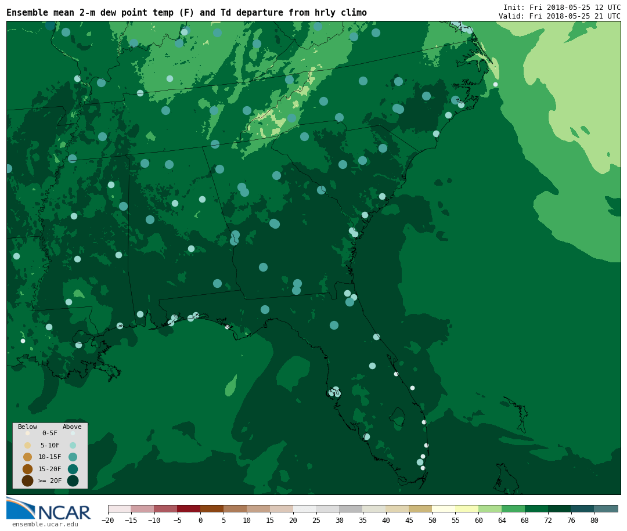This screenshot has width=627, height=531.
Task: Click the Above 15-20F dark teal circle
Action: point(73,469)
